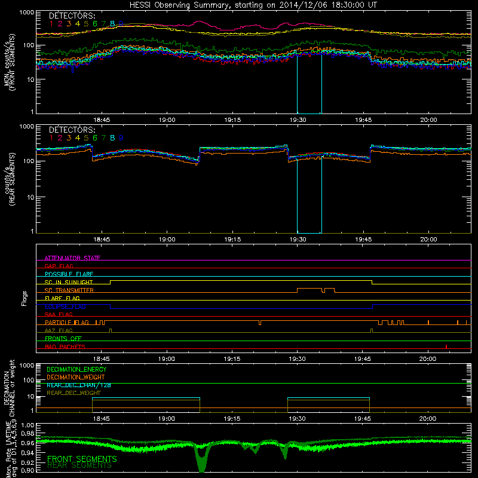Click the DECIMATION_WEIGHT legend entry
The width and height of the screenshot is (478, 478).
[x=76, y=377]
